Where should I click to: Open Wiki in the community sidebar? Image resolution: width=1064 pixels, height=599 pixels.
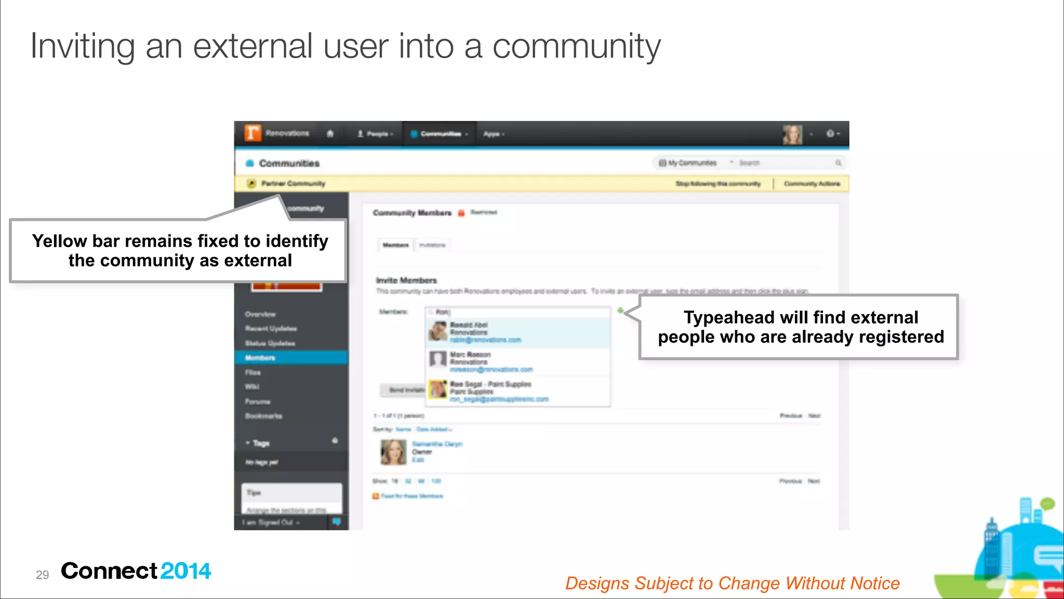coord(251,387)
